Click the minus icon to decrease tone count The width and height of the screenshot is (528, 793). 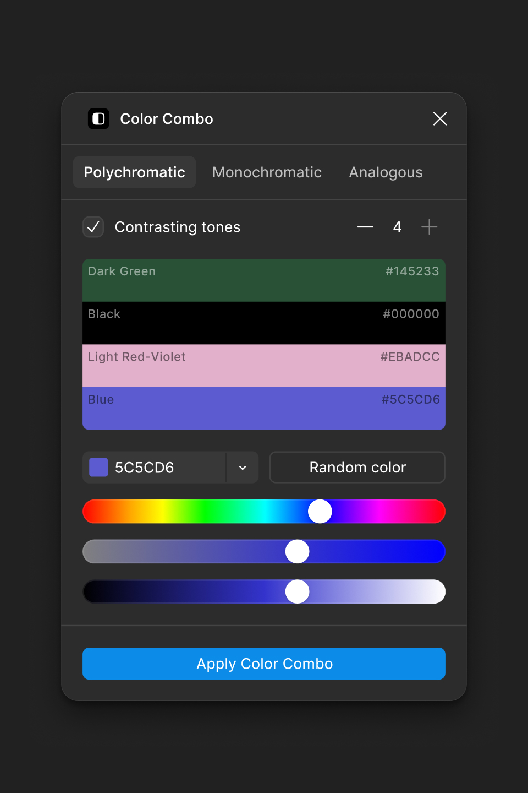pyautogui.click(x=365, y=227)
